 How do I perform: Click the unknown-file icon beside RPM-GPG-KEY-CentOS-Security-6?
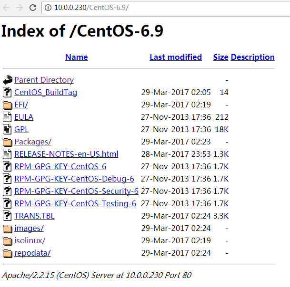pos(8,191)
